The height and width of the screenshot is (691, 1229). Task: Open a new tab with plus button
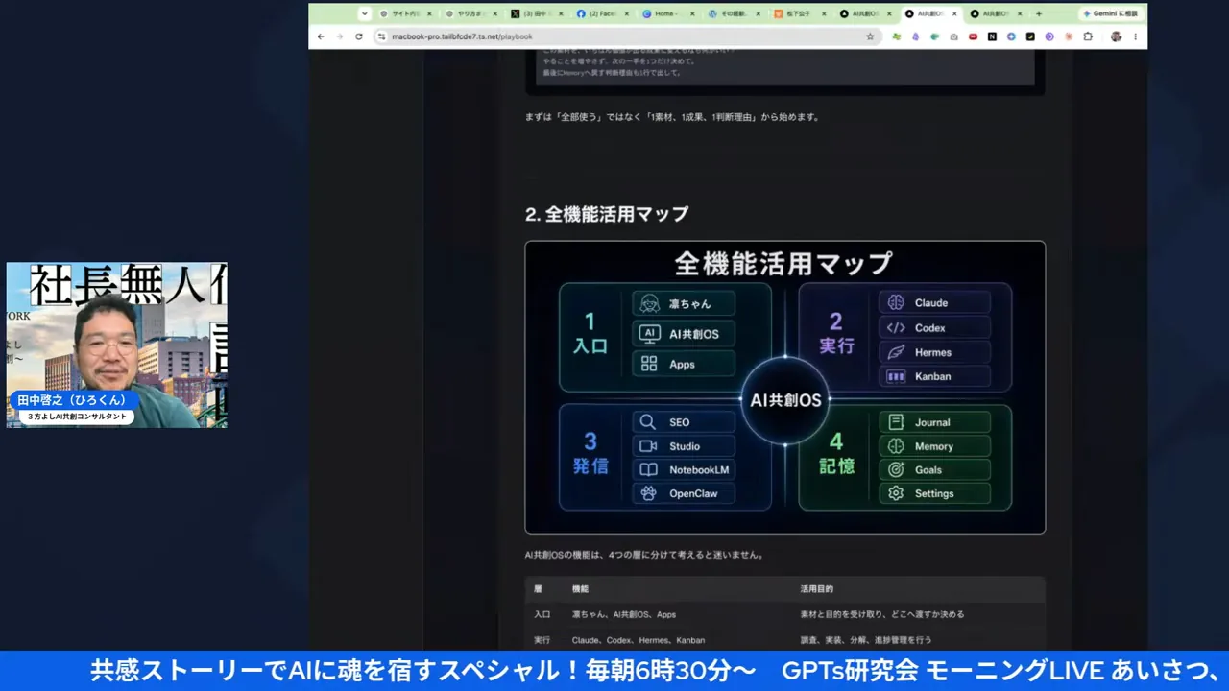[x=1039, y=13]
